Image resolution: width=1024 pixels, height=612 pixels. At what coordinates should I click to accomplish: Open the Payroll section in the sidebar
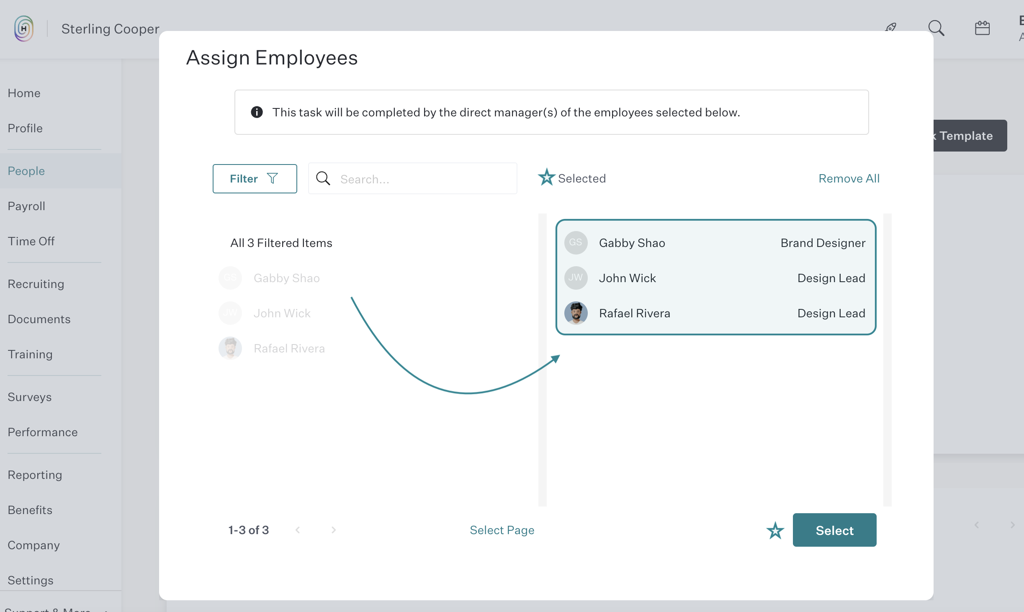tap(26, 206)
